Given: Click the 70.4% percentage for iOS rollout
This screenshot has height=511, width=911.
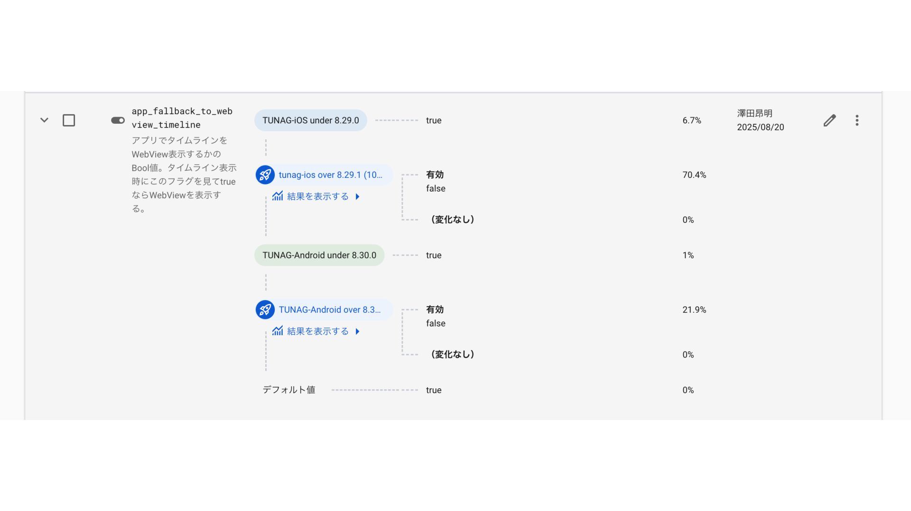Looking at the screenshot, I should [694, 175].
